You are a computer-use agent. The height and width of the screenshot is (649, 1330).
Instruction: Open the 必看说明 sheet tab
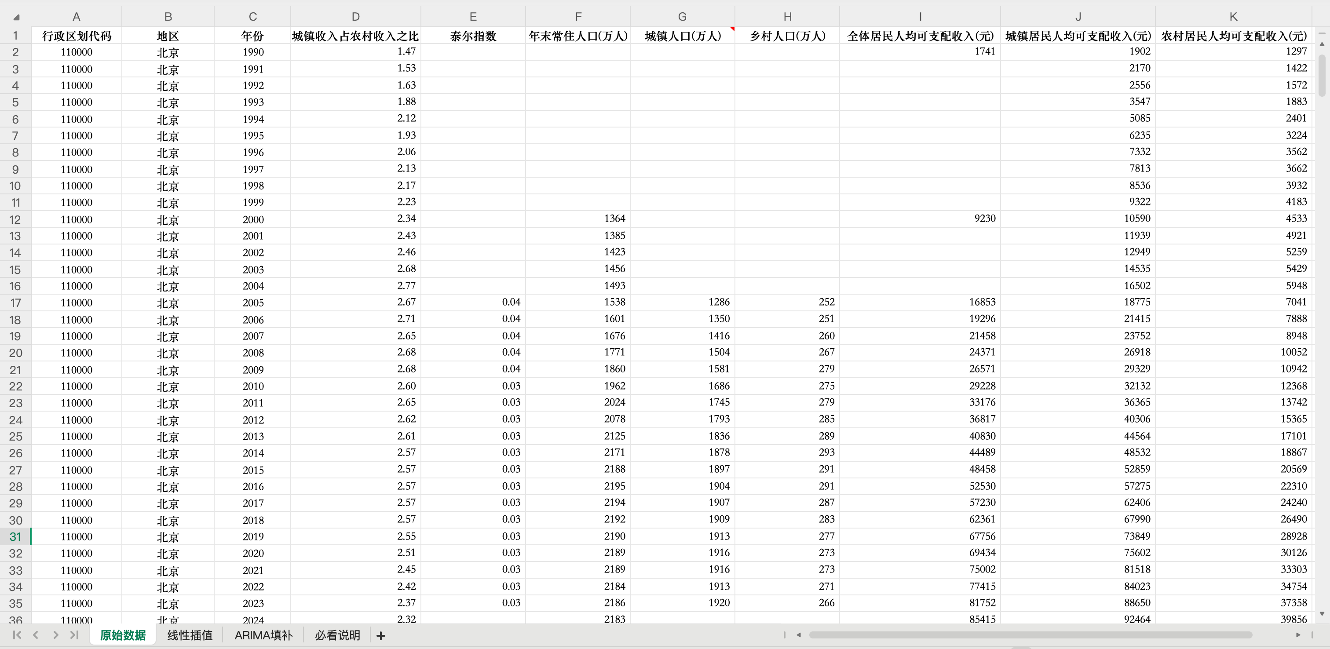(337, 635)
